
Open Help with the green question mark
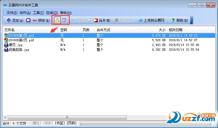[x=173, y=20]
